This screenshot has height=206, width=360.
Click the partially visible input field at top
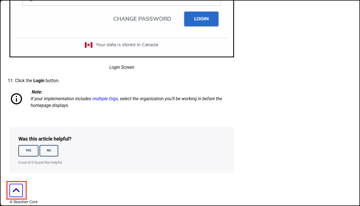click(121, 3)
